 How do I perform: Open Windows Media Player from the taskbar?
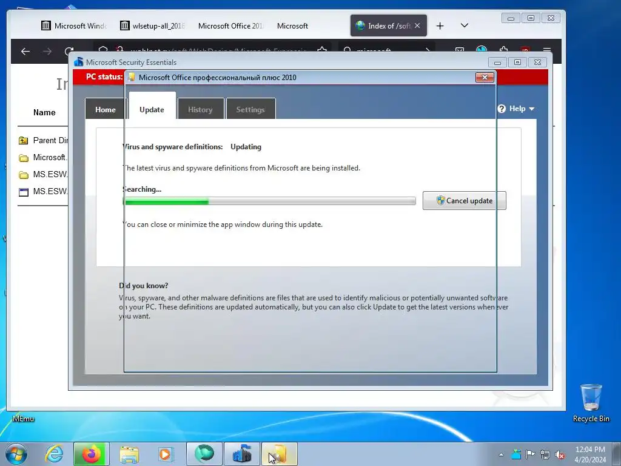coord(166,454)
